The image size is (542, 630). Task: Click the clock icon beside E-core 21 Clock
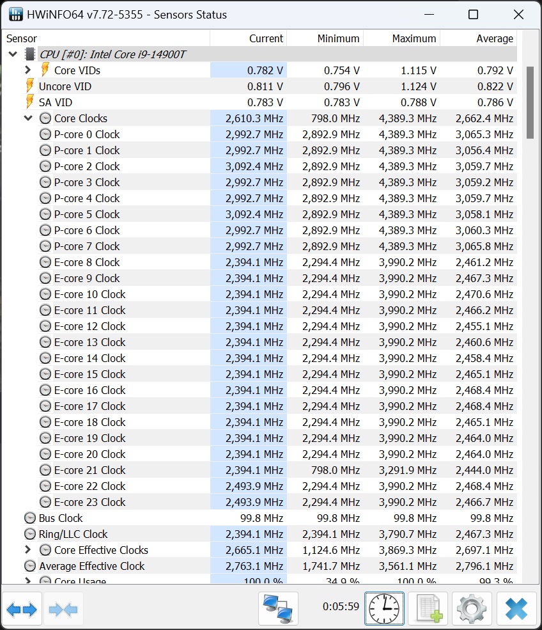[x=45, y=469]
